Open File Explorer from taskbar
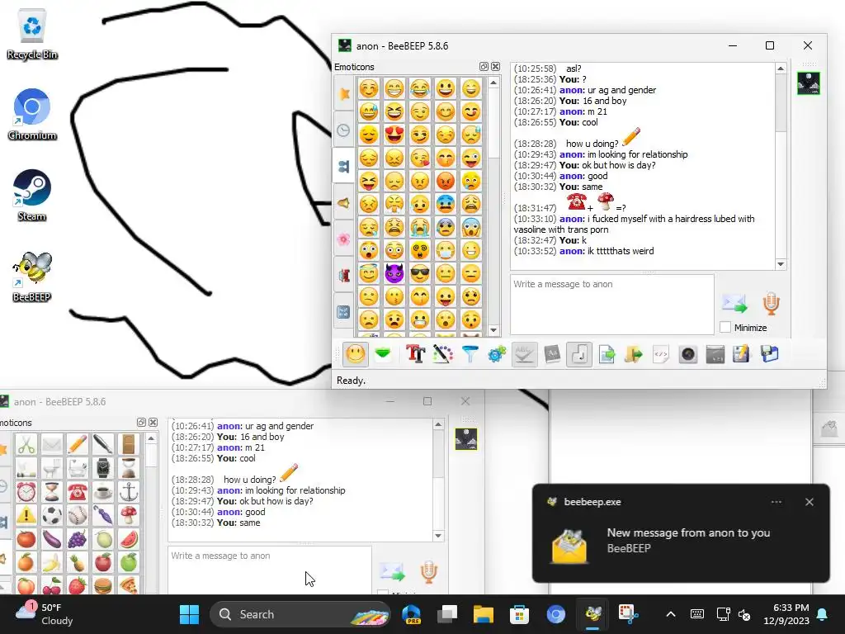 (484, 614)
